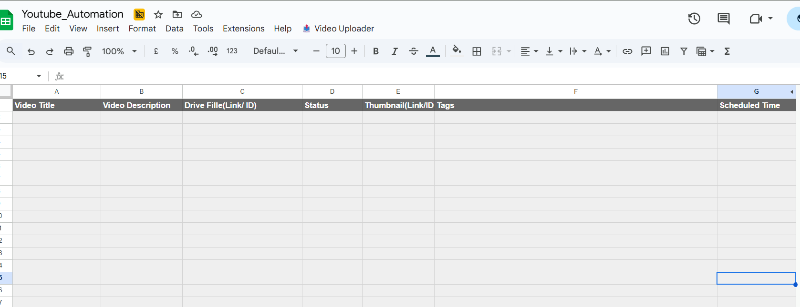Click the Youtube_Automation document title
Viewport: 800px width, 307px height.
pyautogui.click(x=73, y=14)
